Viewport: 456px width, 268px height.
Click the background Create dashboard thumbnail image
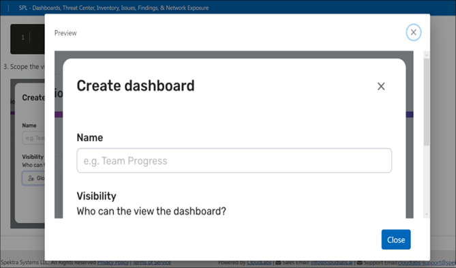[28, 153]
